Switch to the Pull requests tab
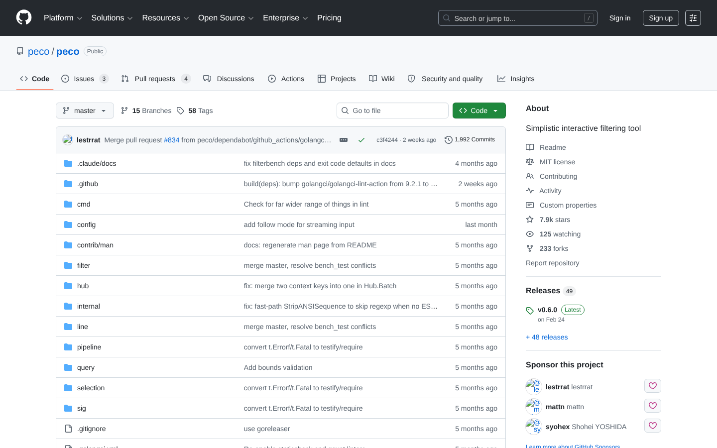717x448 pixels. click(156, 79)
